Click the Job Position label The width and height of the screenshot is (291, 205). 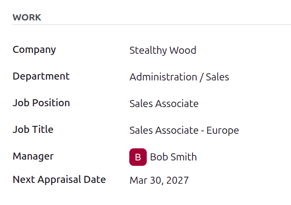click(x=41, y=103)
